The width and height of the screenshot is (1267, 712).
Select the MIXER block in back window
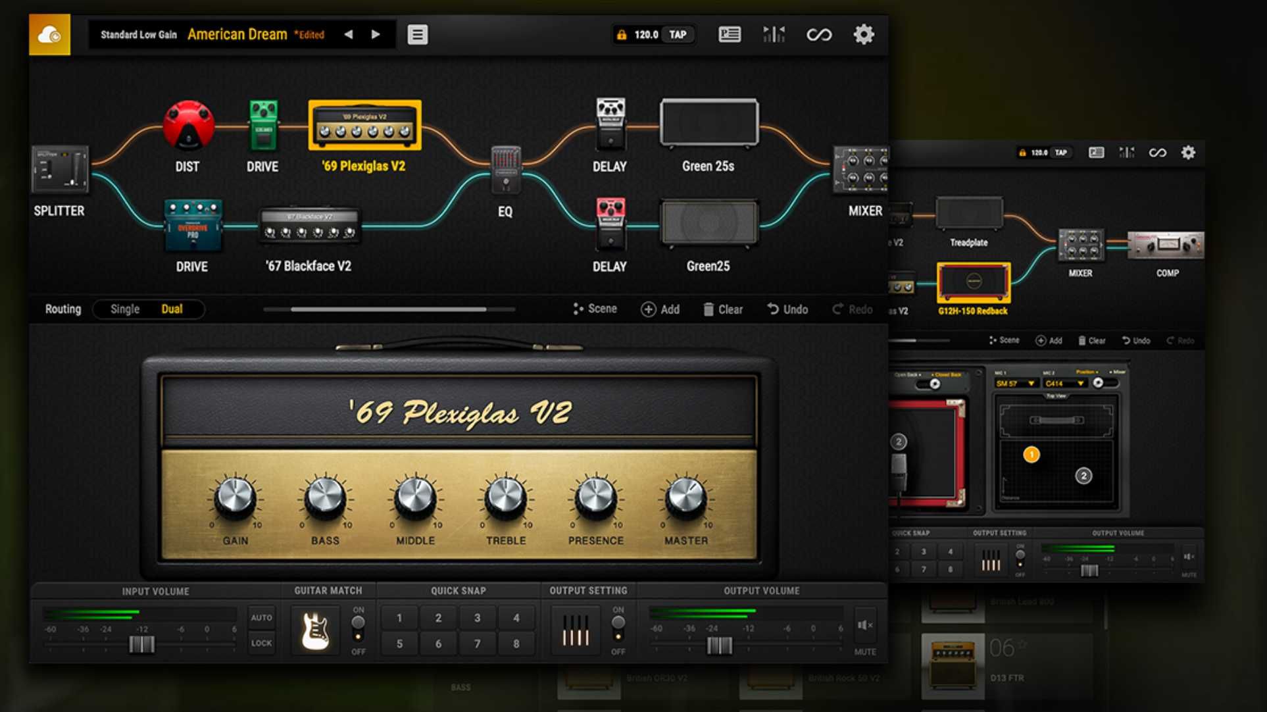point(1080,245)
